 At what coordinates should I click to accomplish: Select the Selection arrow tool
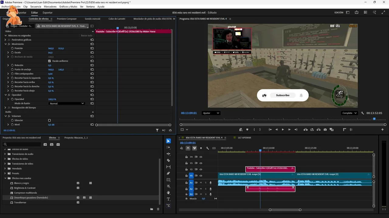coord(168,141)
